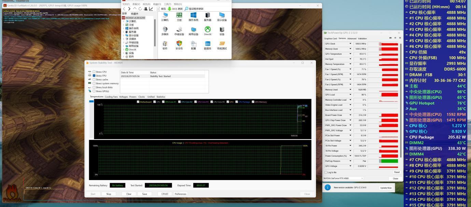Click the graph chart icon in AIDA64 toolbar
Screen dimensions: 471x207
(151, 9)
